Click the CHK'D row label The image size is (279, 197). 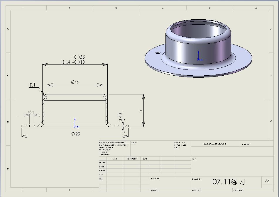pyautogui.click(x=102, y=167)
